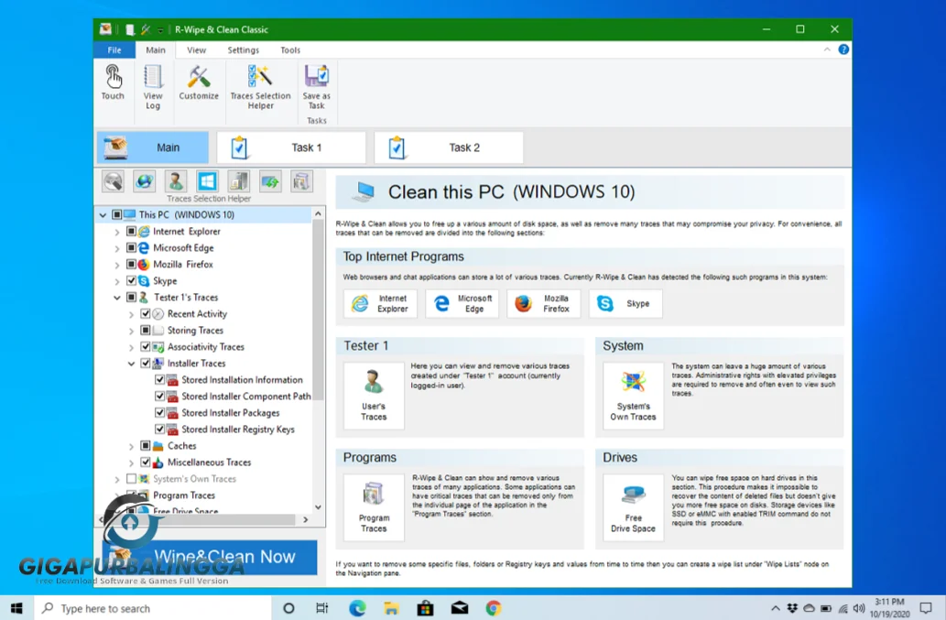Expand the Recent Activity node
946x620 pixels.
point(131,314)
